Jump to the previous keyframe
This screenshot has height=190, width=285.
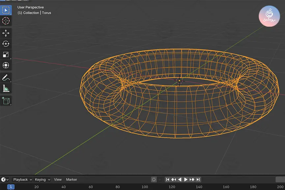point(174,180)
